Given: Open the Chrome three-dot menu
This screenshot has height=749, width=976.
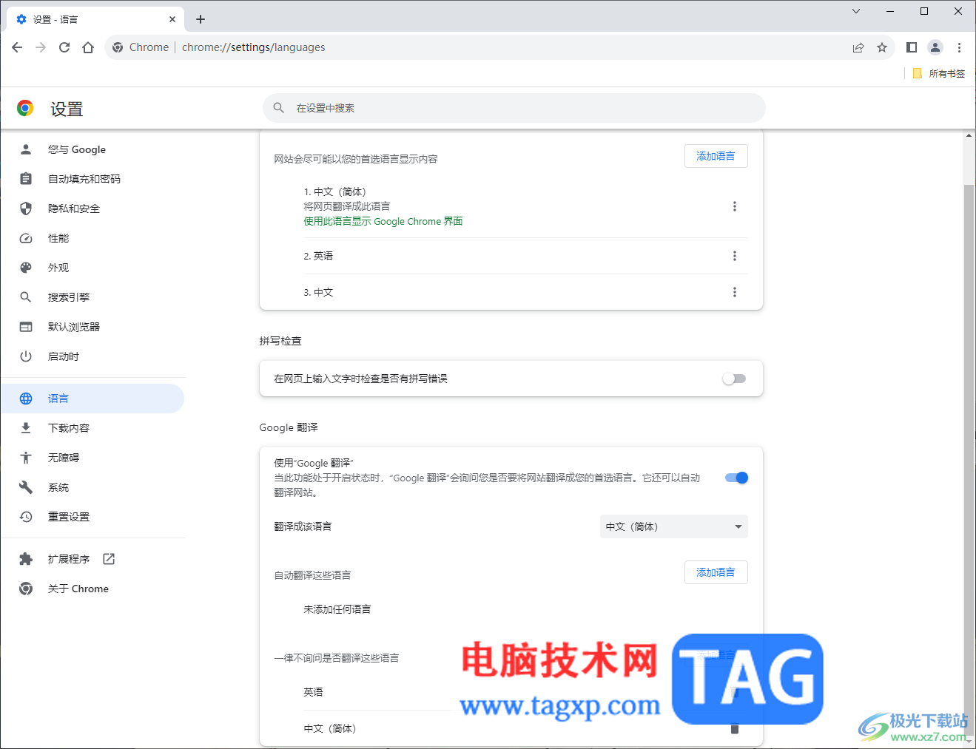Looking at the screenshot, I should (x=959, y=47).
